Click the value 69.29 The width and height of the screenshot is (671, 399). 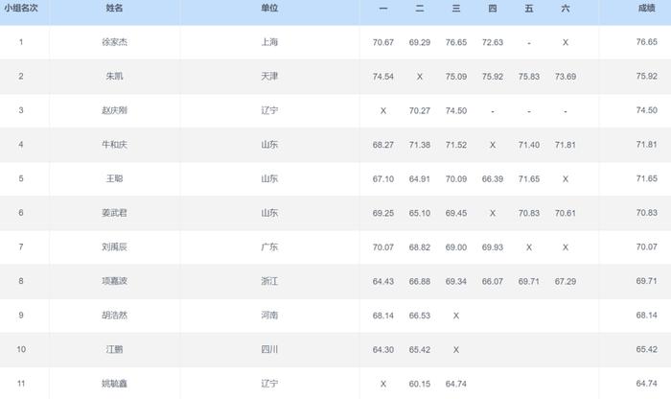click(x=420, y=42)
